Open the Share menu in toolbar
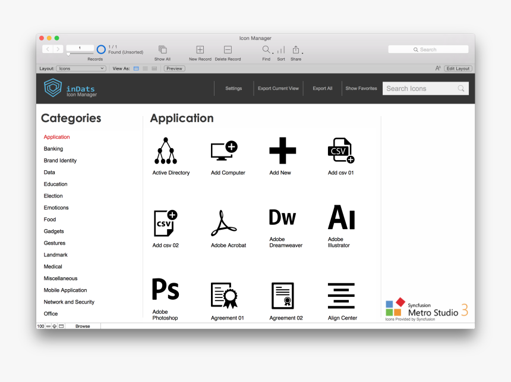Viewport: 511px width, 382px height. coord(296,49)
